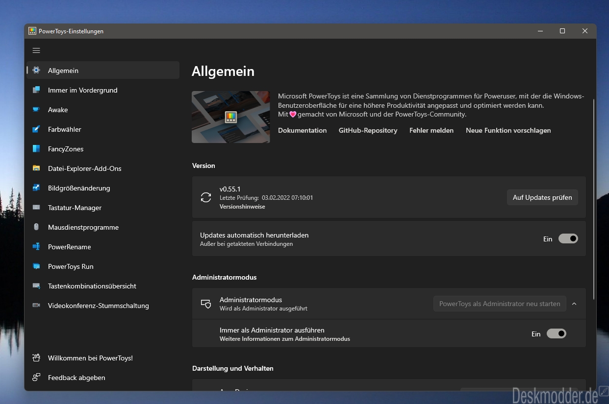Click the Mausdienstprogramme mouse icon
609x404 pixels.
(x=36, y=227)
